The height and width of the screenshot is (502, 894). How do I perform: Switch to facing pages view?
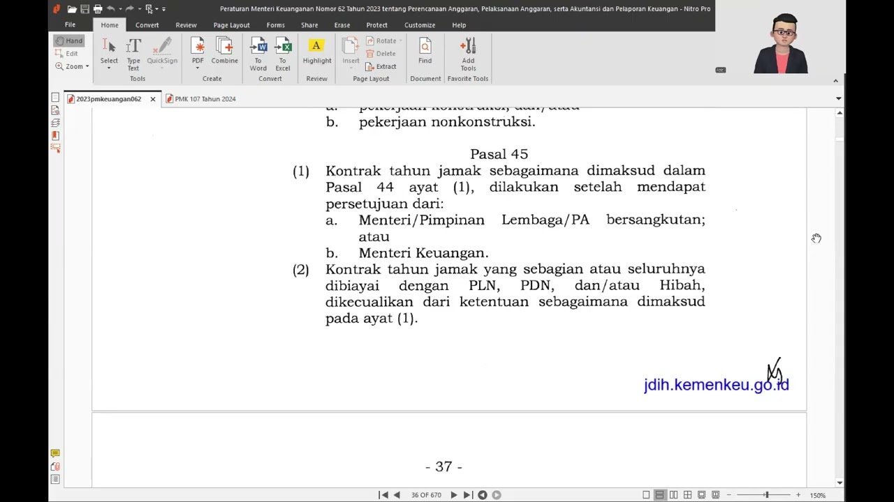[673, 495]
